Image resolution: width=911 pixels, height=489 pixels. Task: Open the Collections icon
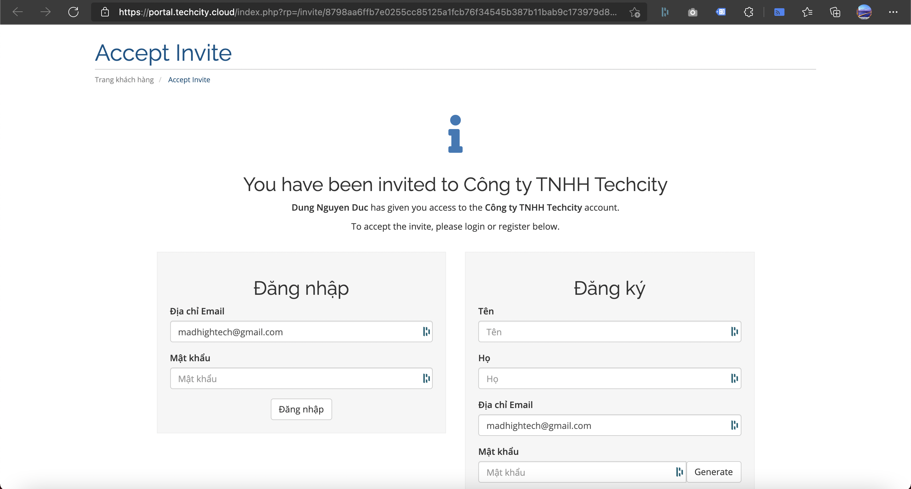pyautogui.click(x=835, y=12)
